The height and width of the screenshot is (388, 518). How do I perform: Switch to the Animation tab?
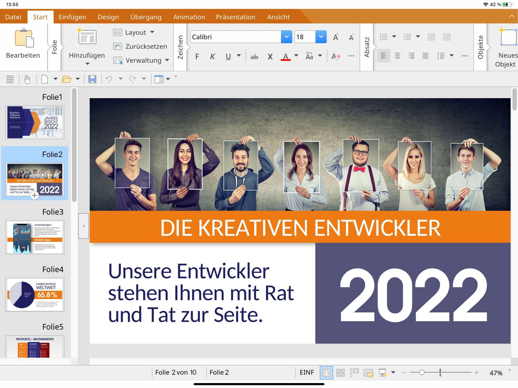189,17
